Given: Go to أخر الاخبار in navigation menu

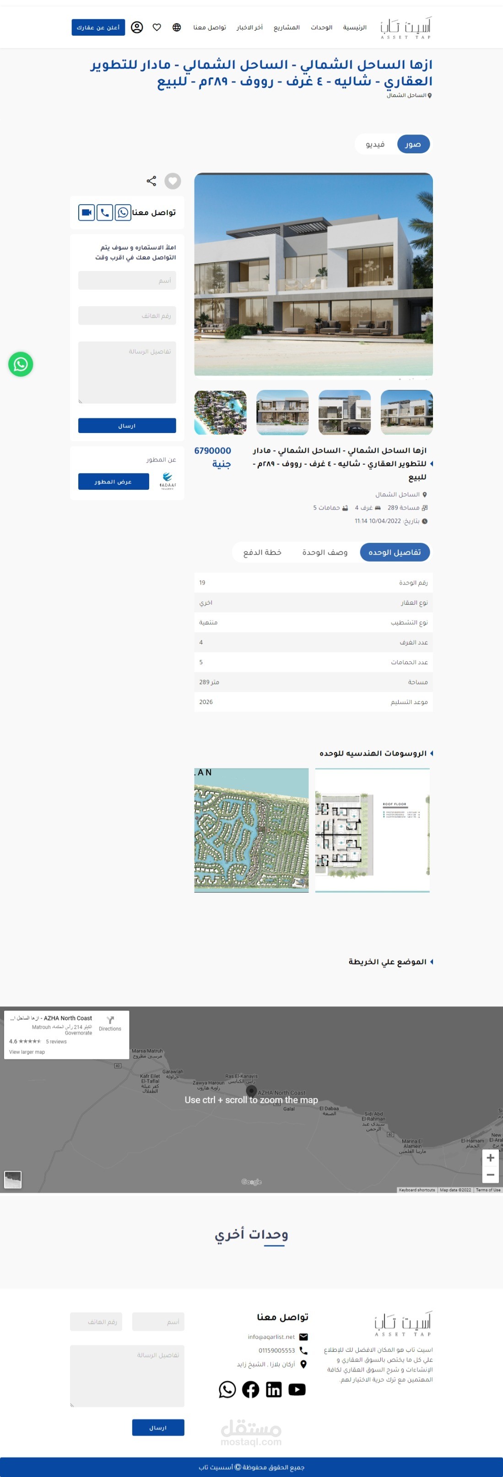Looking at the screenshot, I should click(x=249, y=27).
